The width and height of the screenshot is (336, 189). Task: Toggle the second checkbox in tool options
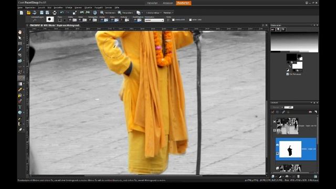pos(190,20)
